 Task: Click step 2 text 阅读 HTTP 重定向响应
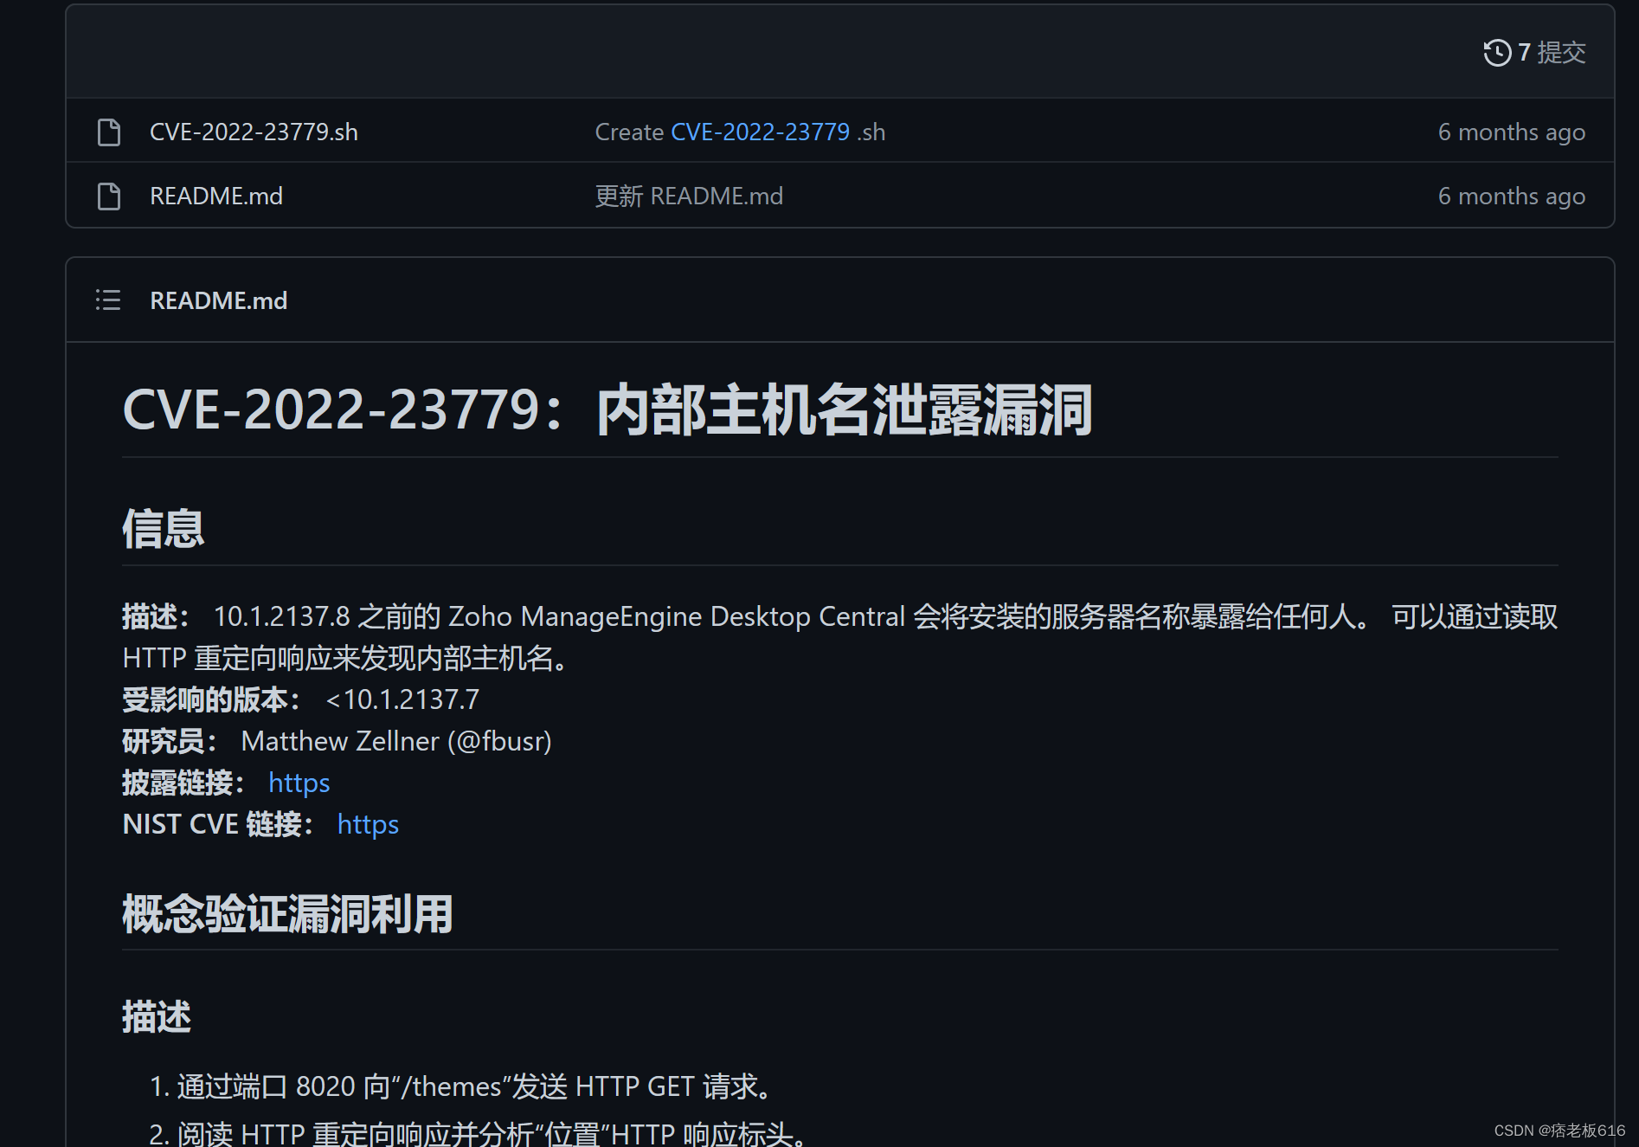(x=493, y=1132)
